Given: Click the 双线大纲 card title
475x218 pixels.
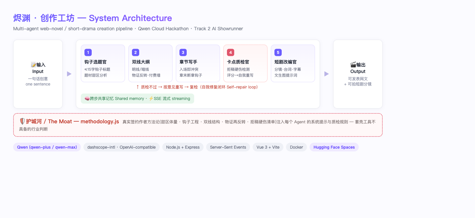Looking at the screenshot, I should point(141,62).
